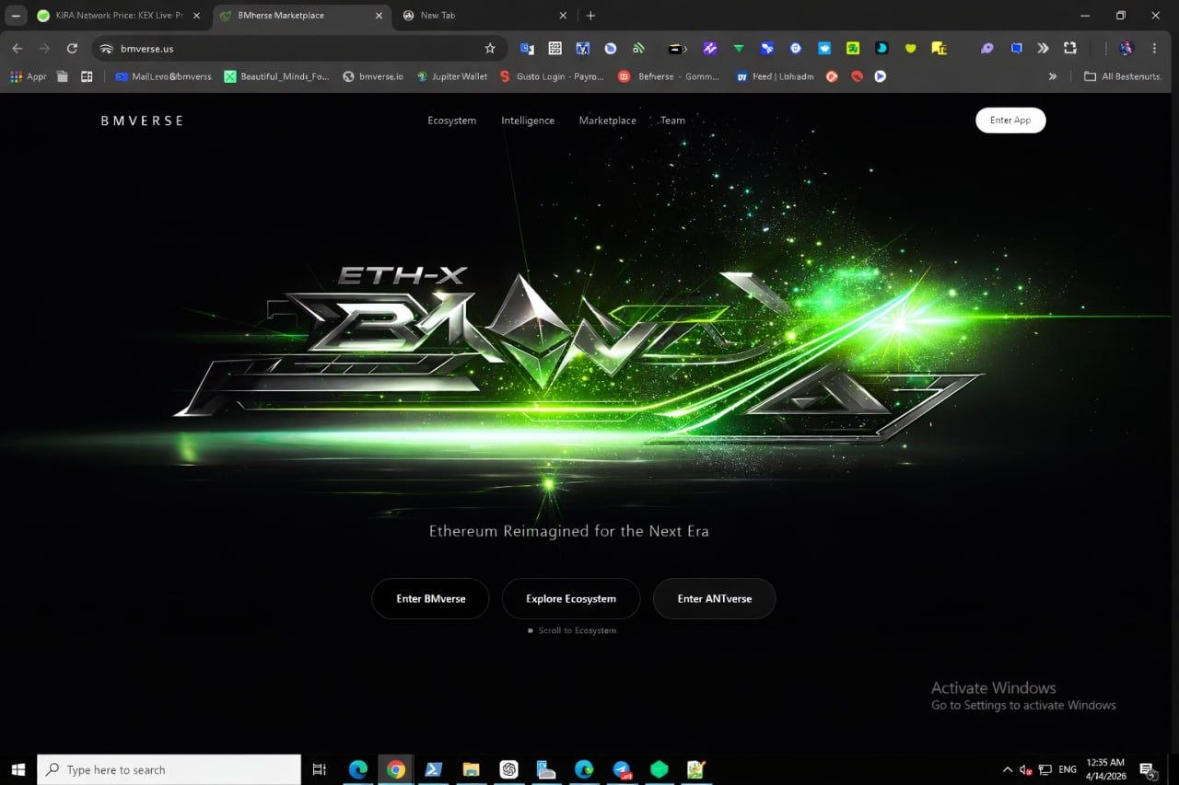The width and height of the screenshot is (1179, 785).
Task: Open the bmverse.io bookmark
Action: click(373, 76)
